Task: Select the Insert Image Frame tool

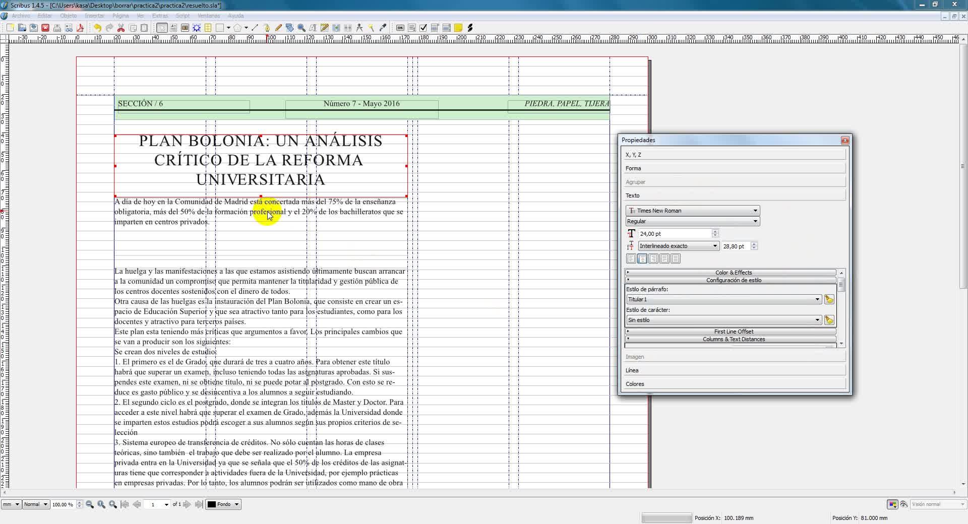Action: (185, 28)
